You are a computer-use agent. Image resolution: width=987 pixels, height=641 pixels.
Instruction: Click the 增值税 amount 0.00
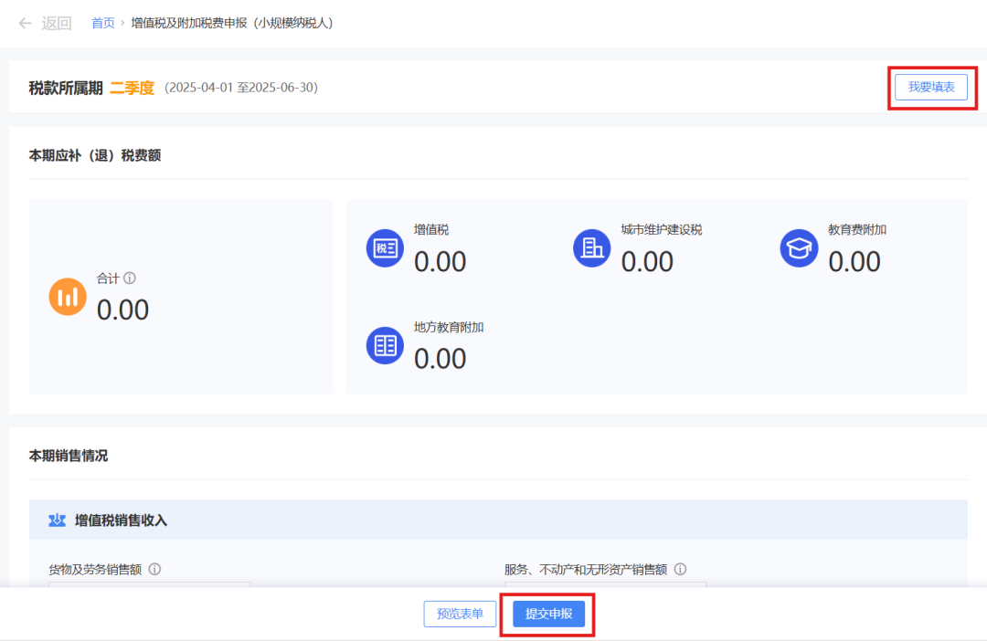point(440,262)
